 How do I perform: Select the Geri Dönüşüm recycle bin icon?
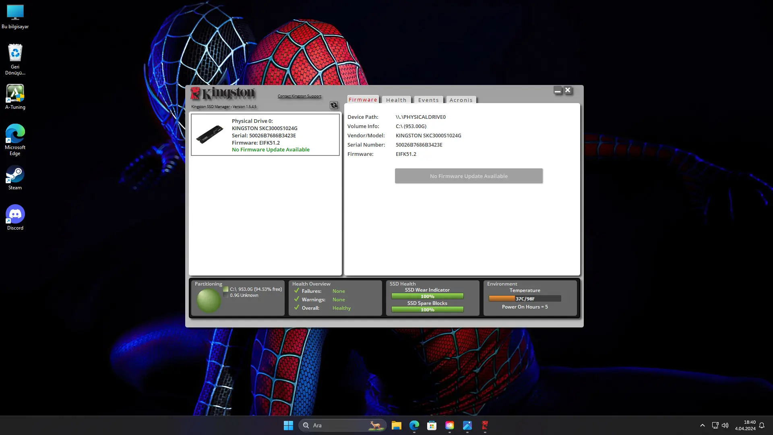click(15, 59)
